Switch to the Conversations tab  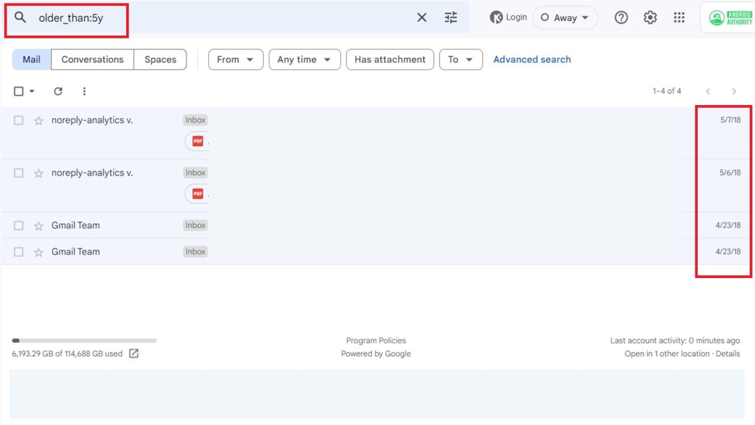[x=93, y=60]
